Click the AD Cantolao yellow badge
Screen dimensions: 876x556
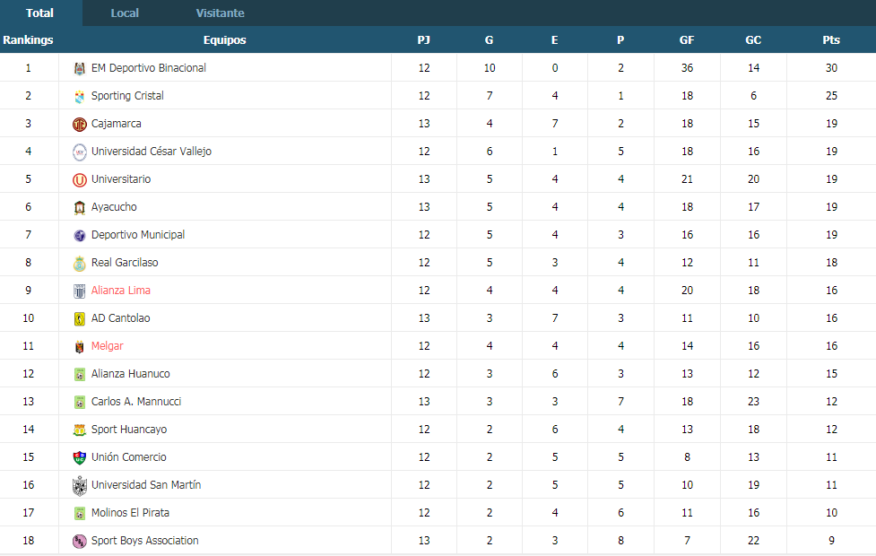pyautogui.click(x=79, y=318)
